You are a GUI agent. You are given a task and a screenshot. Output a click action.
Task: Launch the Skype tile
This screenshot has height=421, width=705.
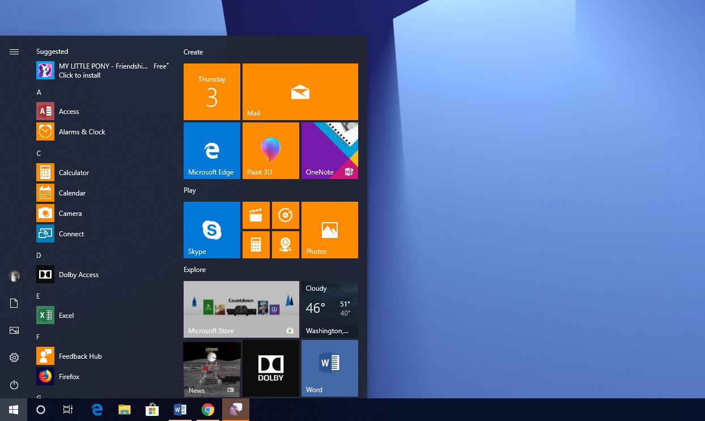(212, 230)
